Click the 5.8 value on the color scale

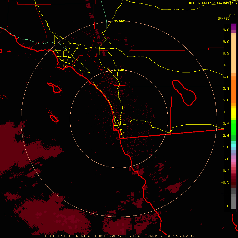coord(226,89)
